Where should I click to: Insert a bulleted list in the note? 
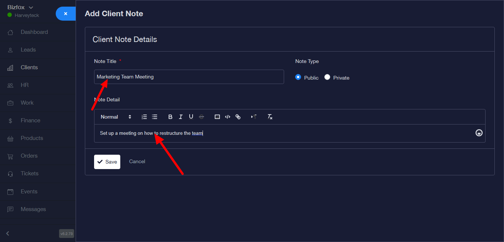(155, 117)
